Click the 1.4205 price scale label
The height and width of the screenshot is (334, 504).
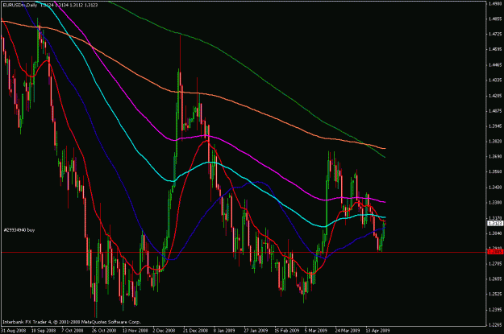click(495, 96)
